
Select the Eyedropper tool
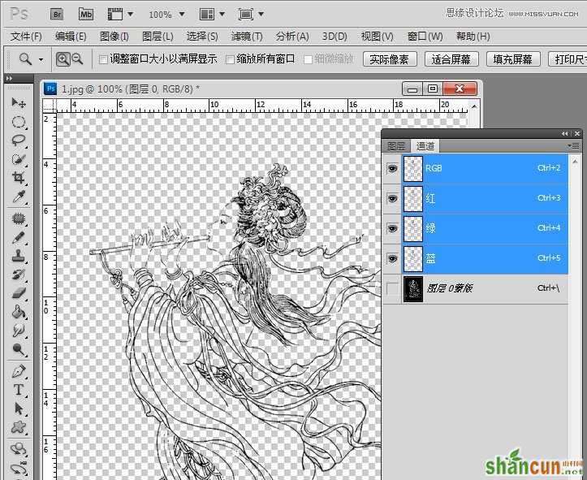click(19, 197)
